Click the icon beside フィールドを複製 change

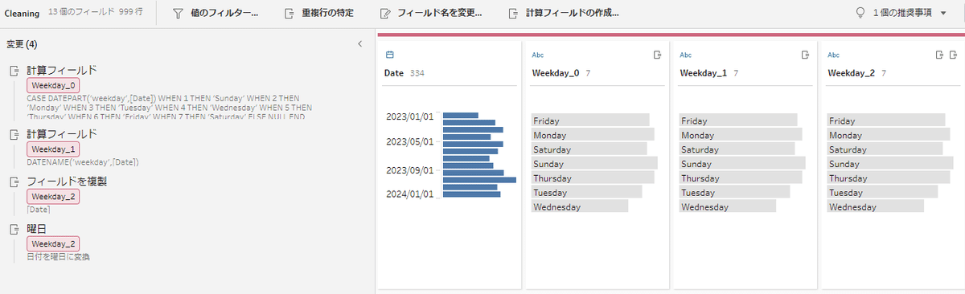click(14, 182)
